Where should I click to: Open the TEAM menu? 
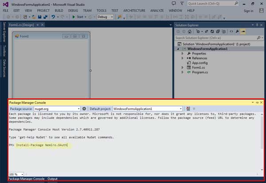point(87,11)
